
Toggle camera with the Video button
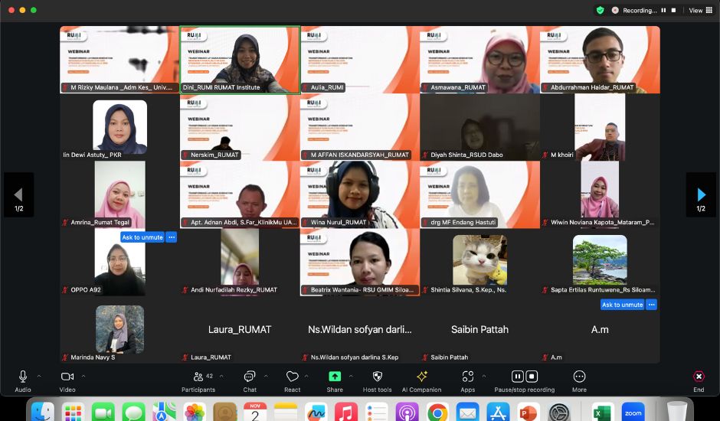click(67, 377)
